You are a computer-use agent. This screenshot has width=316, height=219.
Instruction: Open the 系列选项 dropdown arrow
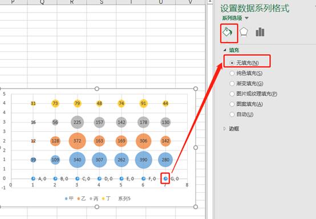pyautogui.click(x=246, y=18)
